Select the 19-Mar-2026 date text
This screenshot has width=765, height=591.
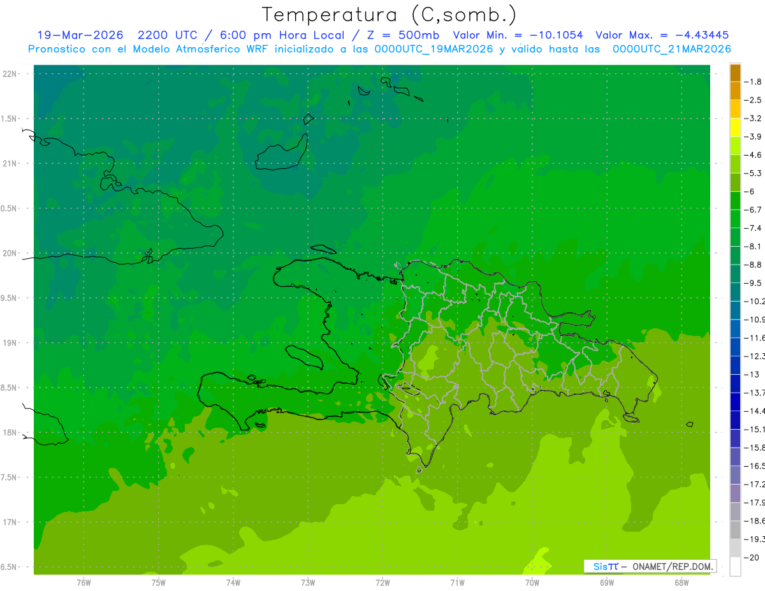tap(80, 36)
